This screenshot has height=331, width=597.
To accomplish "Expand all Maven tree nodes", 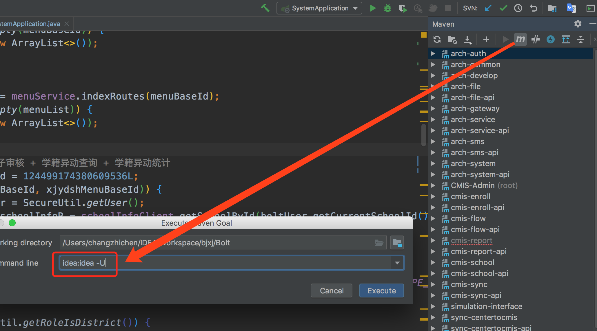I will 566,39.
